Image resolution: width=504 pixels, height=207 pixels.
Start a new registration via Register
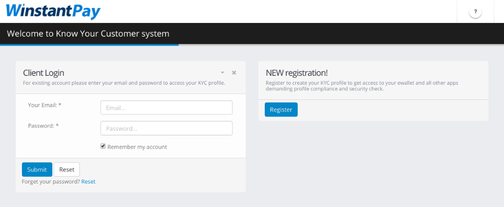(x=282, y=109)
